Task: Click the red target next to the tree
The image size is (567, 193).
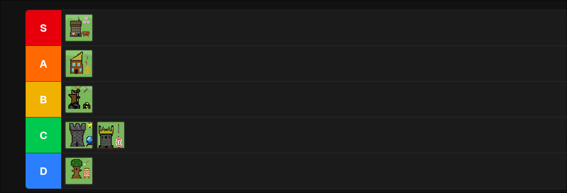Action: pos(87,173)
